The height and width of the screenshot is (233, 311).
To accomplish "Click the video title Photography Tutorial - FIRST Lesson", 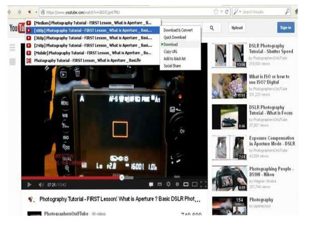I will pyautogui.click(x=120, y=199).
